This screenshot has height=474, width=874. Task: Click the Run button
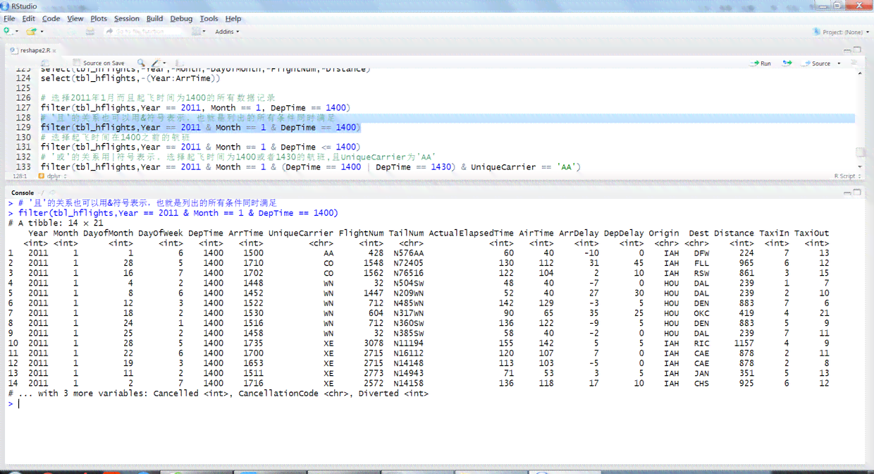click(761, 63)
